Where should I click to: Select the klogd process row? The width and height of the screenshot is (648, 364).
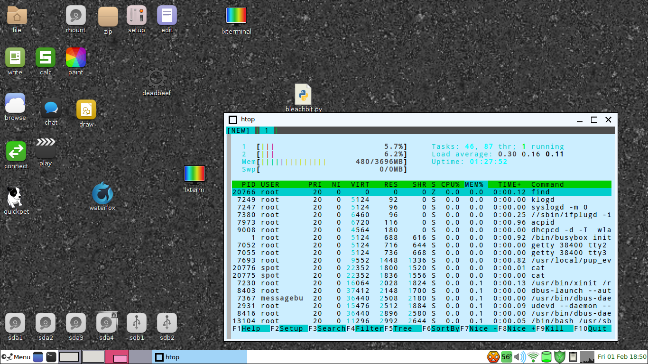pyautogui.click(x=422, y=200)
